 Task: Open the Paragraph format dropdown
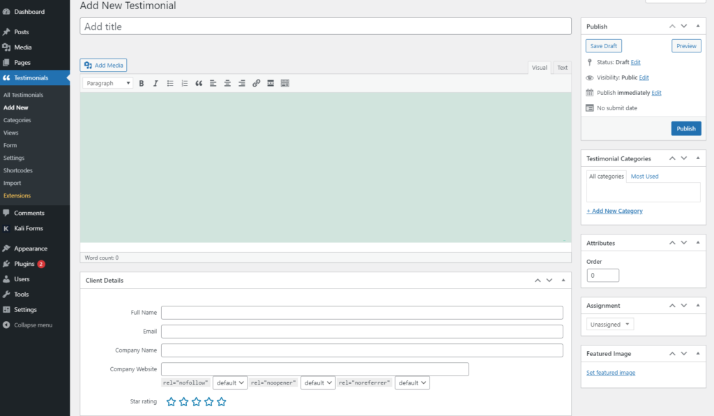click(108, 83)
